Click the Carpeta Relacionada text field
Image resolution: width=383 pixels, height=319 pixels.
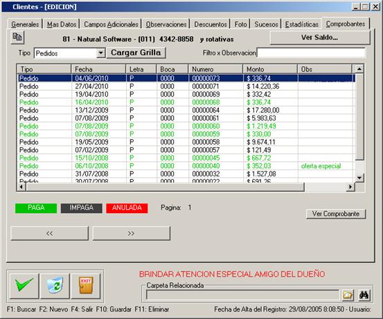243,295
